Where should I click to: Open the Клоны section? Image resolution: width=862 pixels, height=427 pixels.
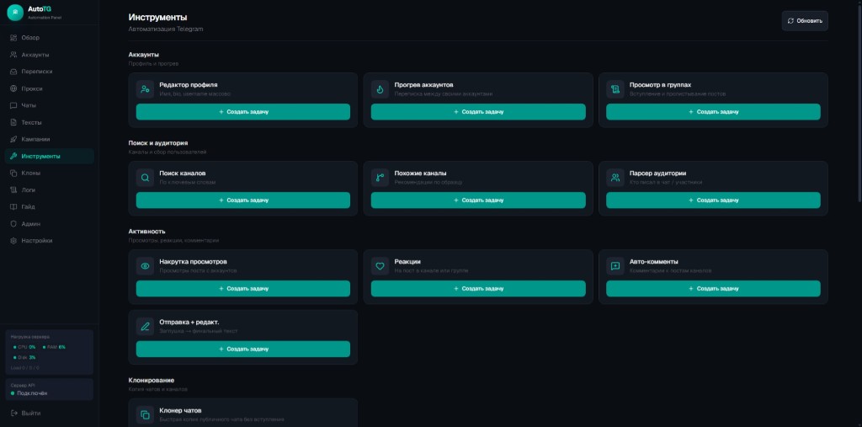click(x=50, y=173)
